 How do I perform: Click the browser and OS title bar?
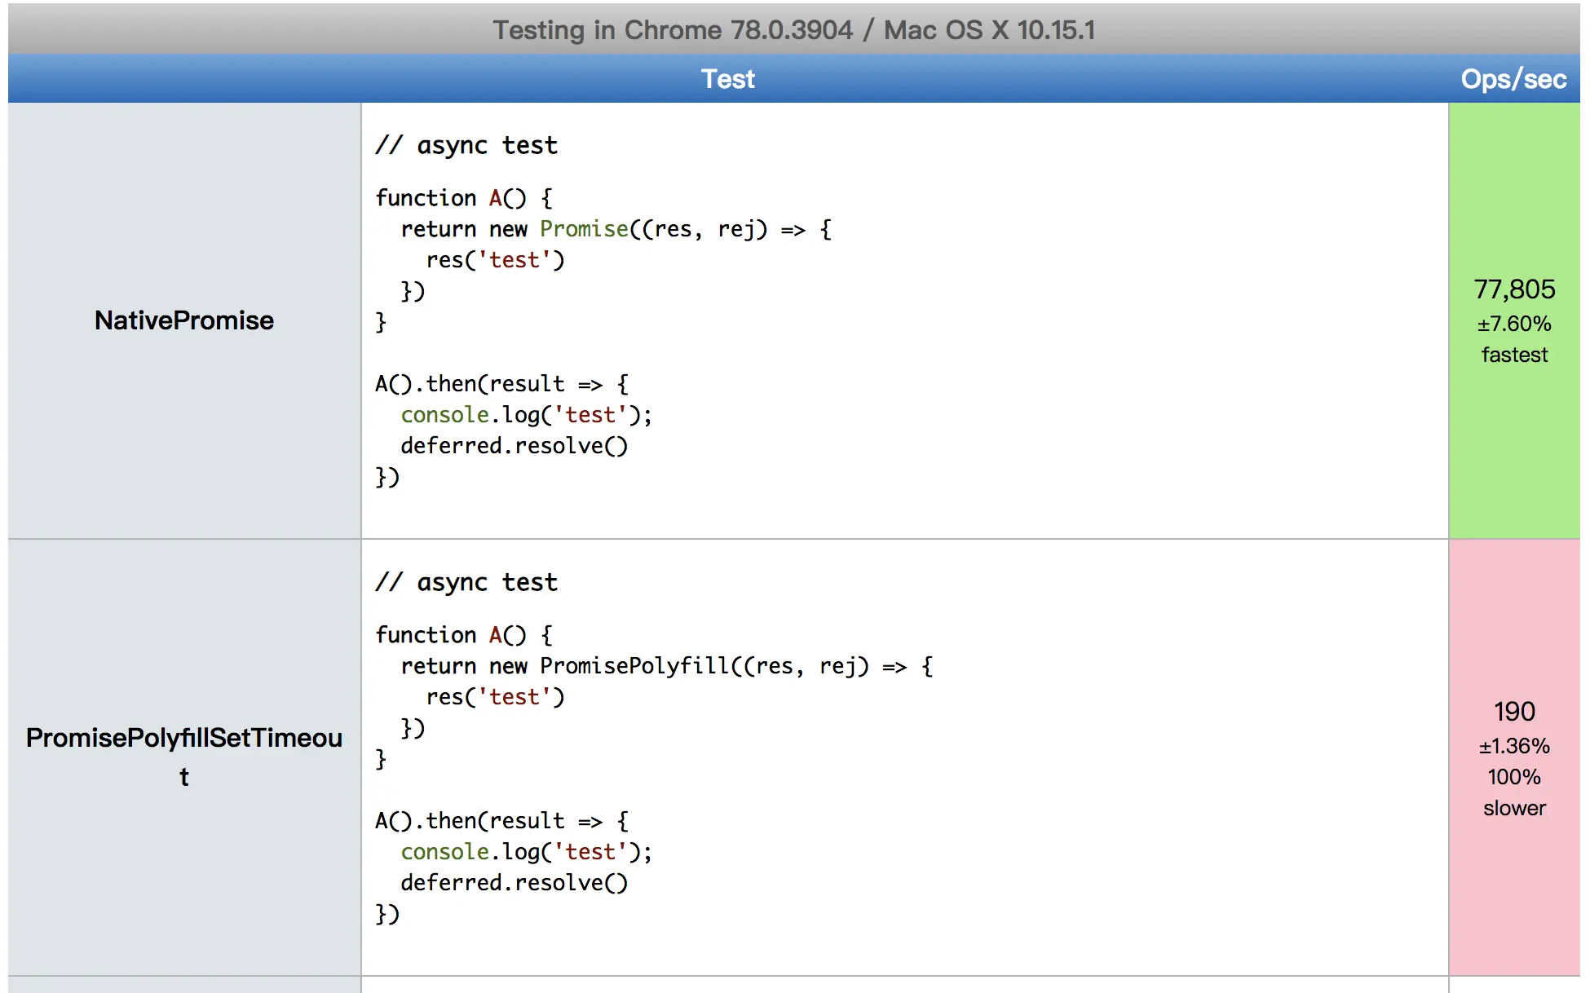(x=793, y=30)
